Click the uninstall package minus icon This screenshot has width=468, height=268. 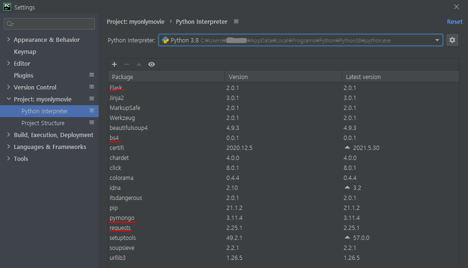tap(127, 64)
